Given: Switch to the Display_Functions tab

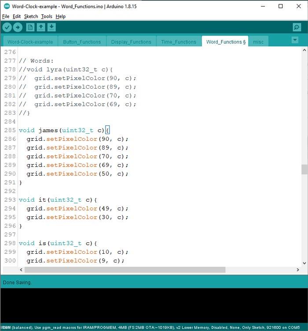Looking at the screenshot, I should (x=131, y=42).
